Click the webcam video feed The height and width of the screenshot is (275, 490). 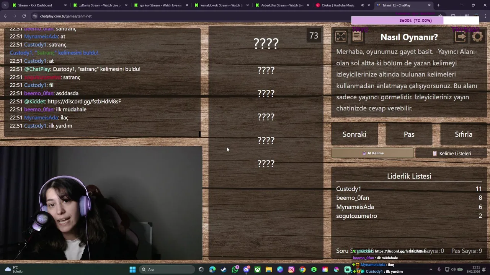click(x=101, y=203)
